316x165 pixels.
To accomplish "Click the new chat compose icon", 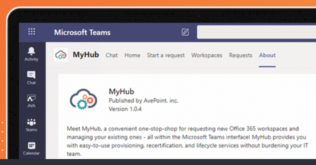I will 185,32.
